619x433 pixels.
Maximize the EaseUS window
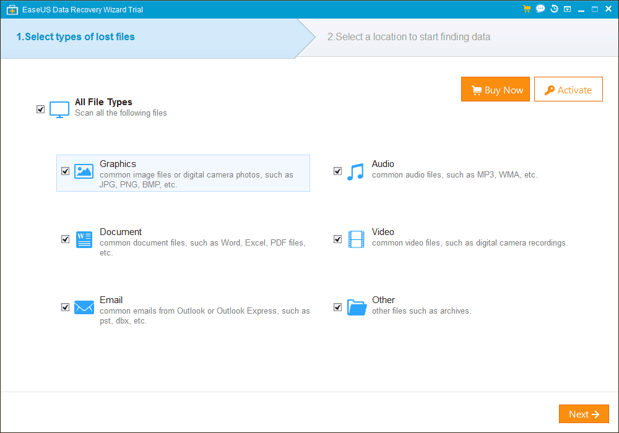(595, 9)
